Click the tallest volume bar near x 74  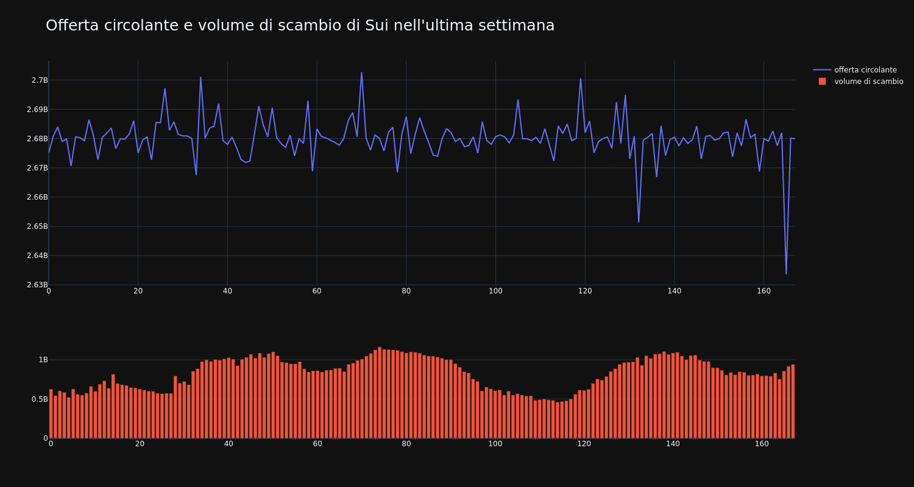[380, 393]
